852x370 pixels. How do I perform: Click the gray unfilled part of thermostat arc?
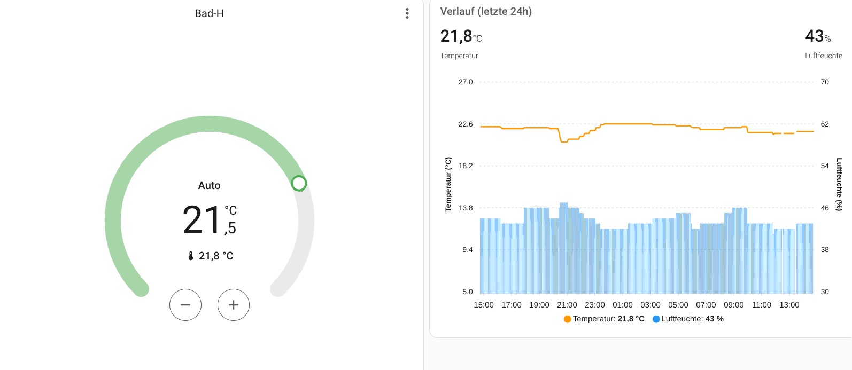coord(305,240)
